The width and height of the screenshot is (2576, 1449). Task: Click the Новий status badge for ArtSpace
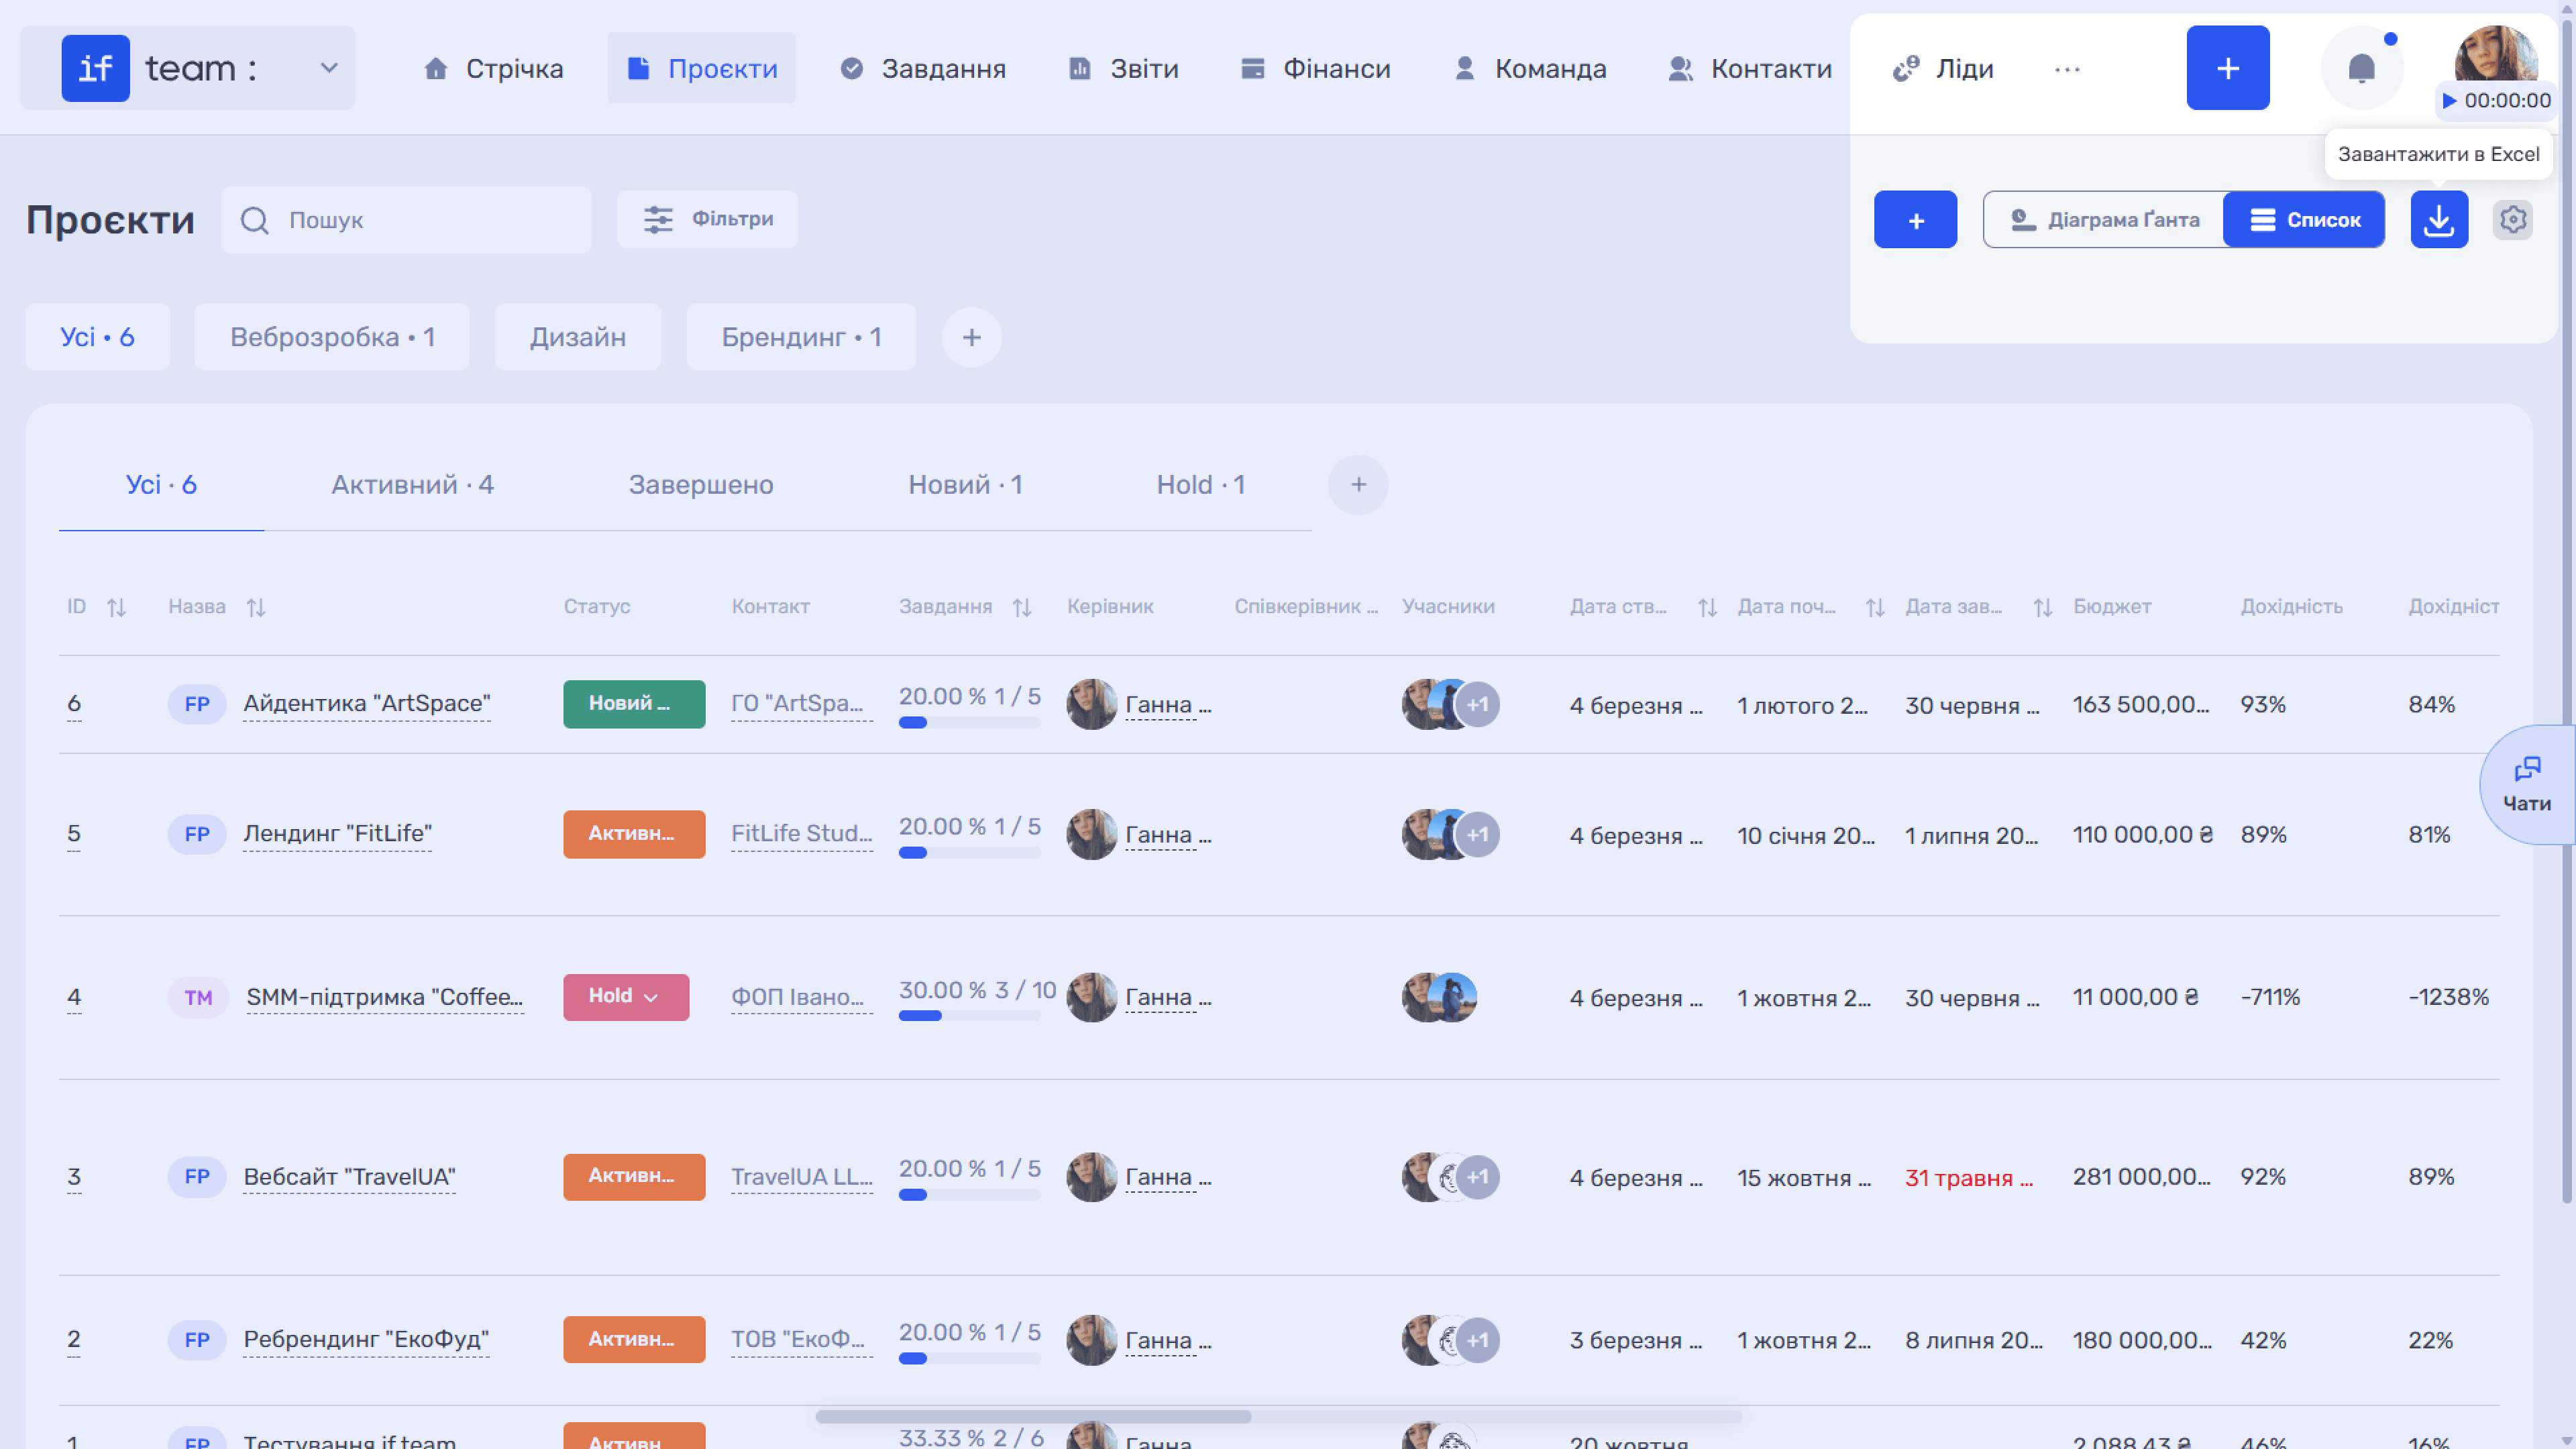634,704
